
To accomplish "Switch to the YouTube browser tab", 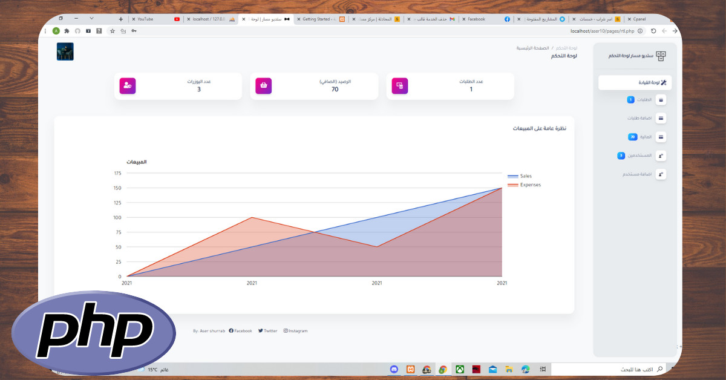I will pos(151,19).
